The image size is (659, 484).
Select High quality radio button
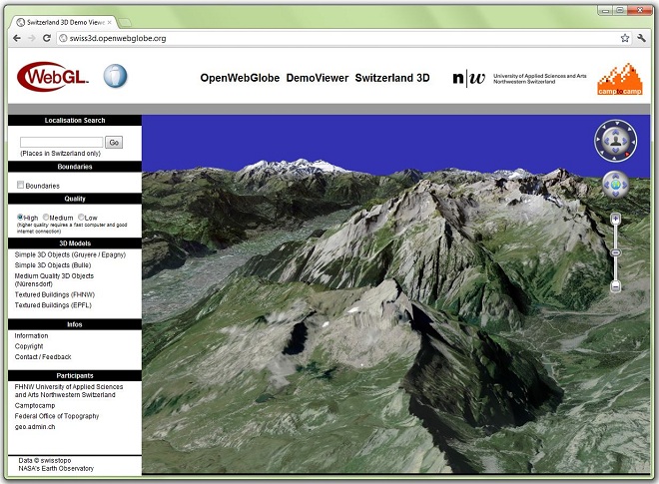click(20, 218)
